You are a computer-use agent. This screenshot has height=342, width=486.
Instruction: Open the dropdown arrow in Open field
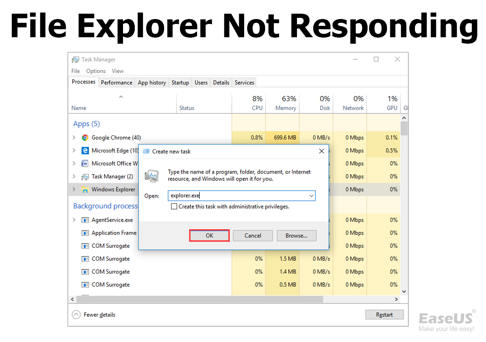pos(311,196)
